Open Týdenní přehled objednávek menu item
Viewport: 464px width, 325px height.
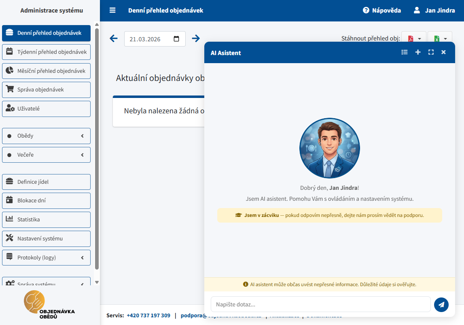click(46, 52)
